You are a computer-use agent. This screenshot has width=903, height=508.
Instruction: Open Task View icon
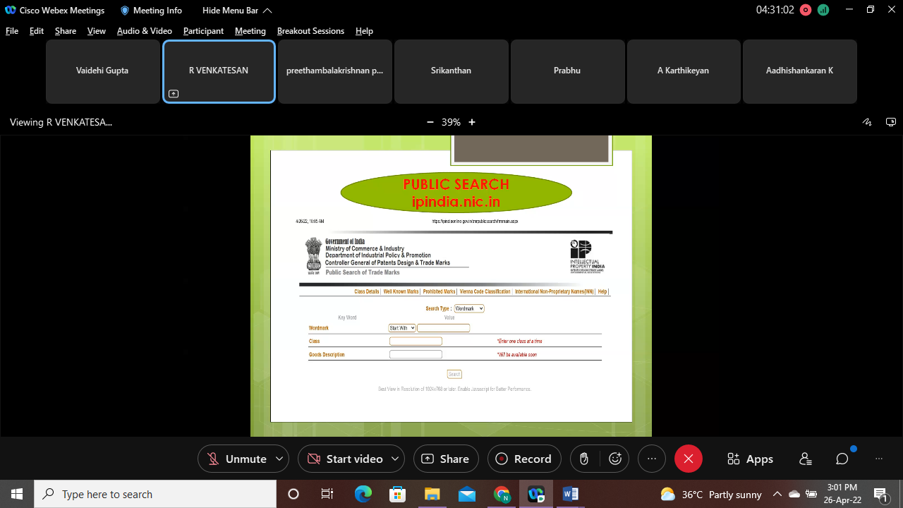coord(327,494)
